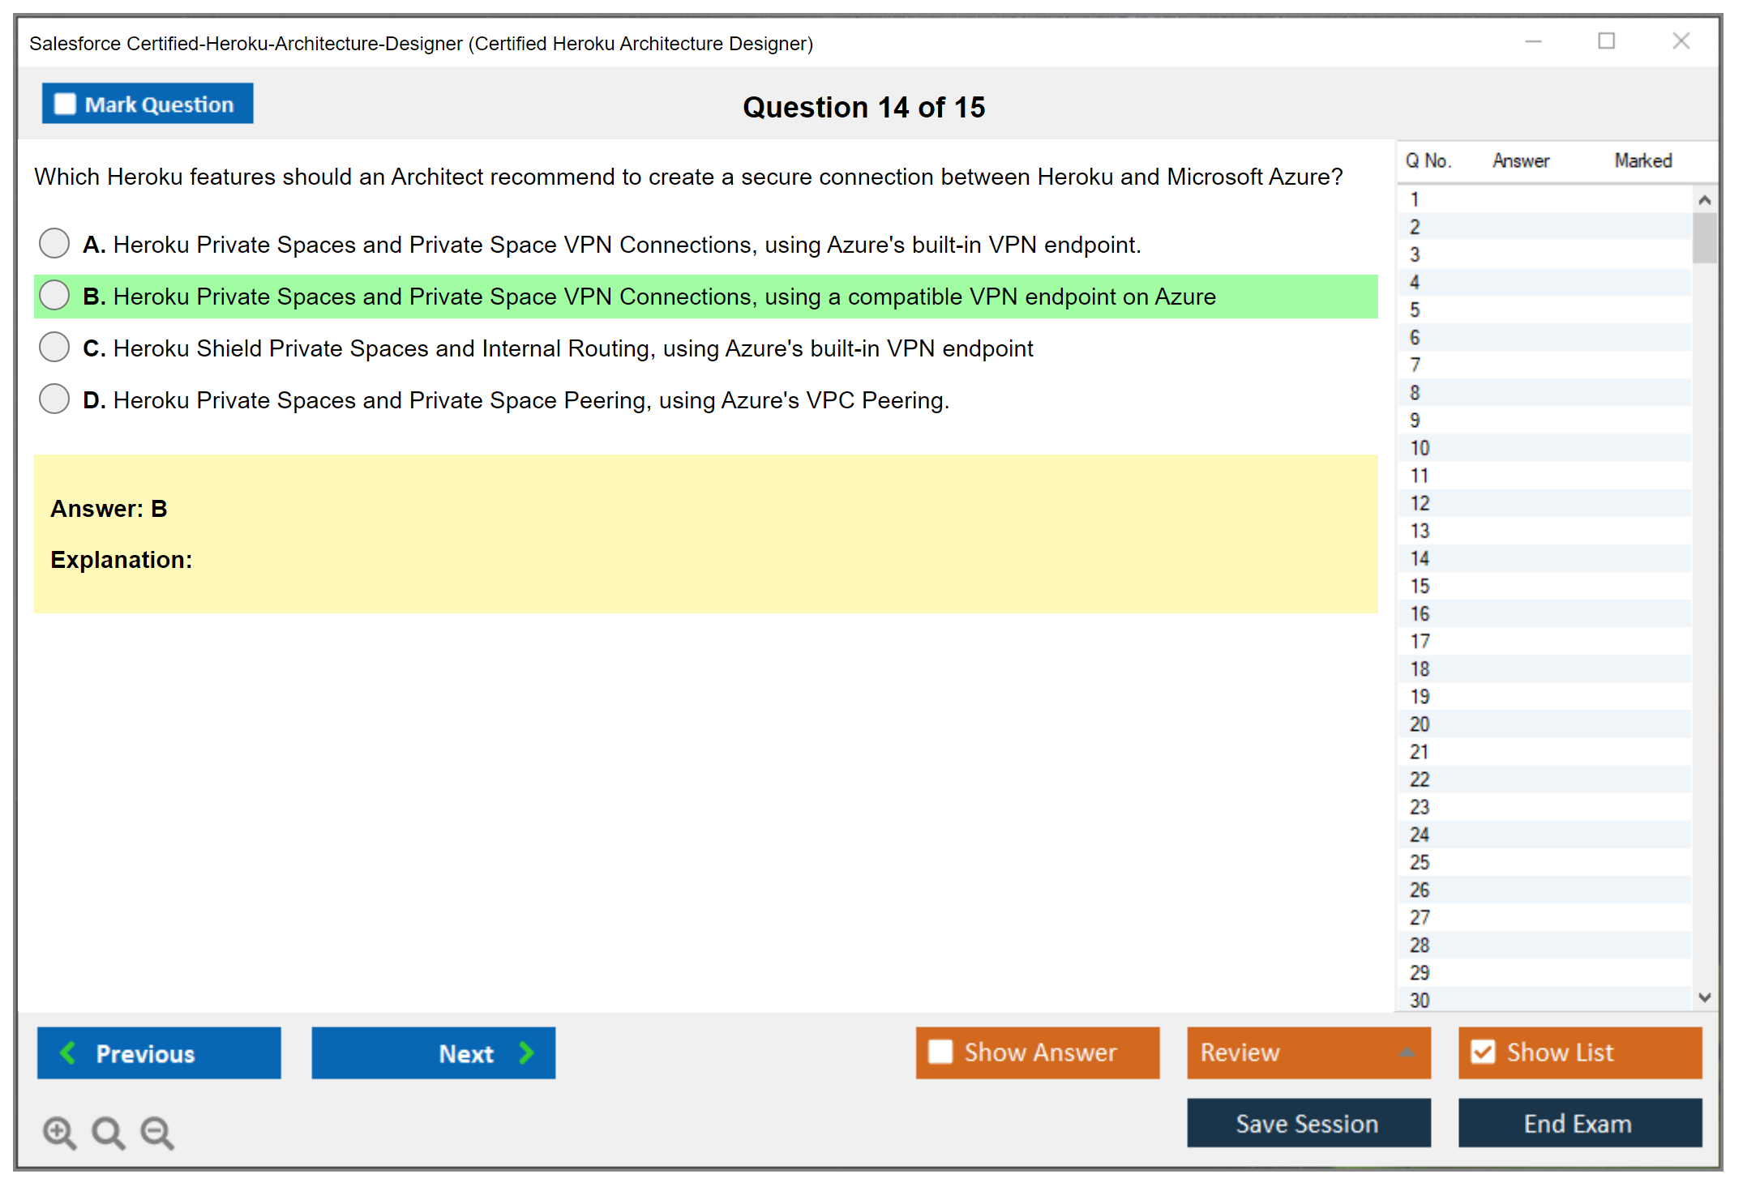Click the green right arrow on Next
Viewport: 1743px width, 1191px height.
pyautogui.click(x=526, y=1052)
